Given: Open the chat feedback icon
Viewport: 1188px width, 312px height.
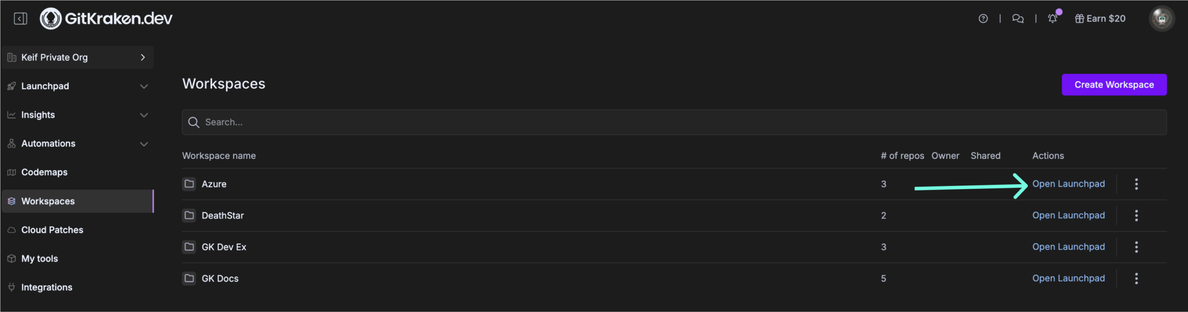Looking at the screenshot, I should tap(1018, 19).
